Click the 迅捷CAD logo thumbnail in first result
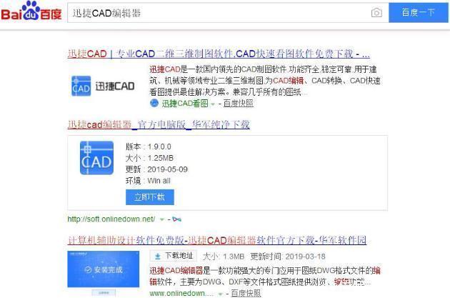This screenshot has width=450, height=298. (103, 86)
